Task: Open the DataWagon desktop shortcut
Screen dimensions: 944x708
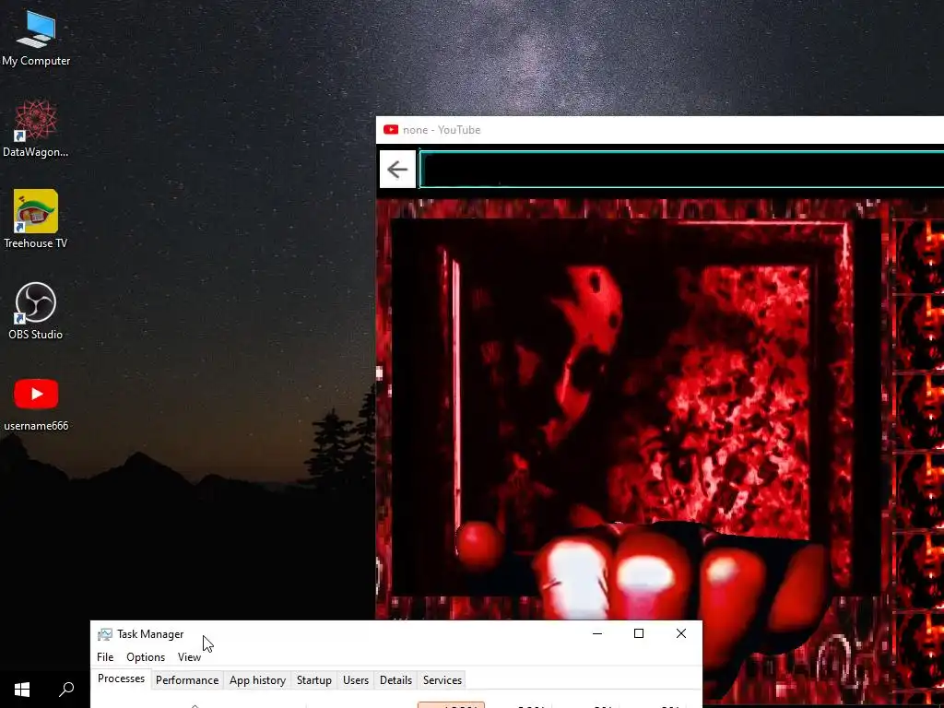Action: [36, 128]
